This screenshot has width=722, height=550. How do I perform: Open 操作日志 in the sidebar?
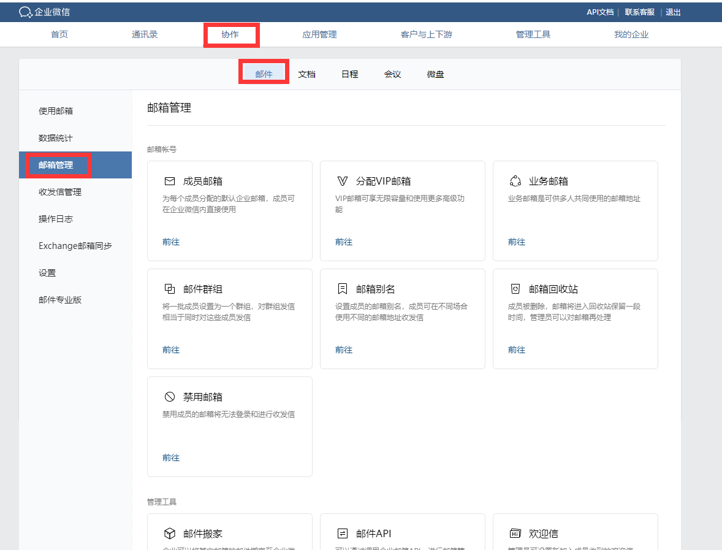click(x=75, y=219)
